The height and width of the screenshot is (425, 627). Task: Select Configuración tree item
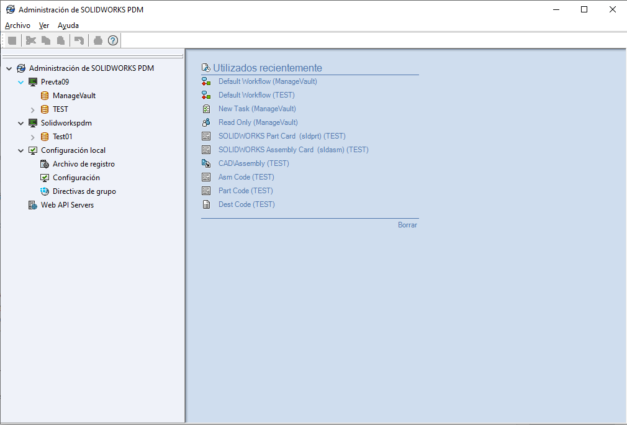tap(76, 178)
